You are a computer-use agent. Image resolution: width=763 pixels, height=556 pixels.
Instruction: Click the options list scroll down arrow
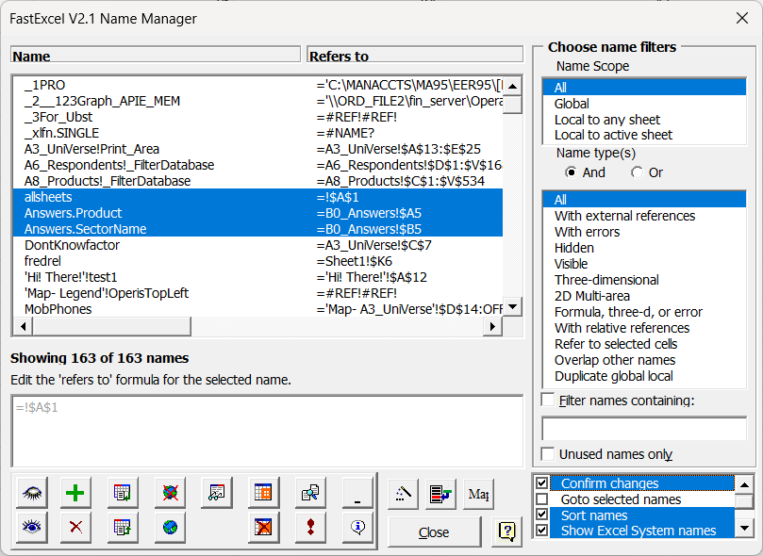(x=744, y=528)
